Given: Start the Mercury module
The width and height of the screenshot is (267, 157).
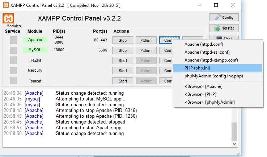Looking at the screenshot, I should tap(122, 71).
